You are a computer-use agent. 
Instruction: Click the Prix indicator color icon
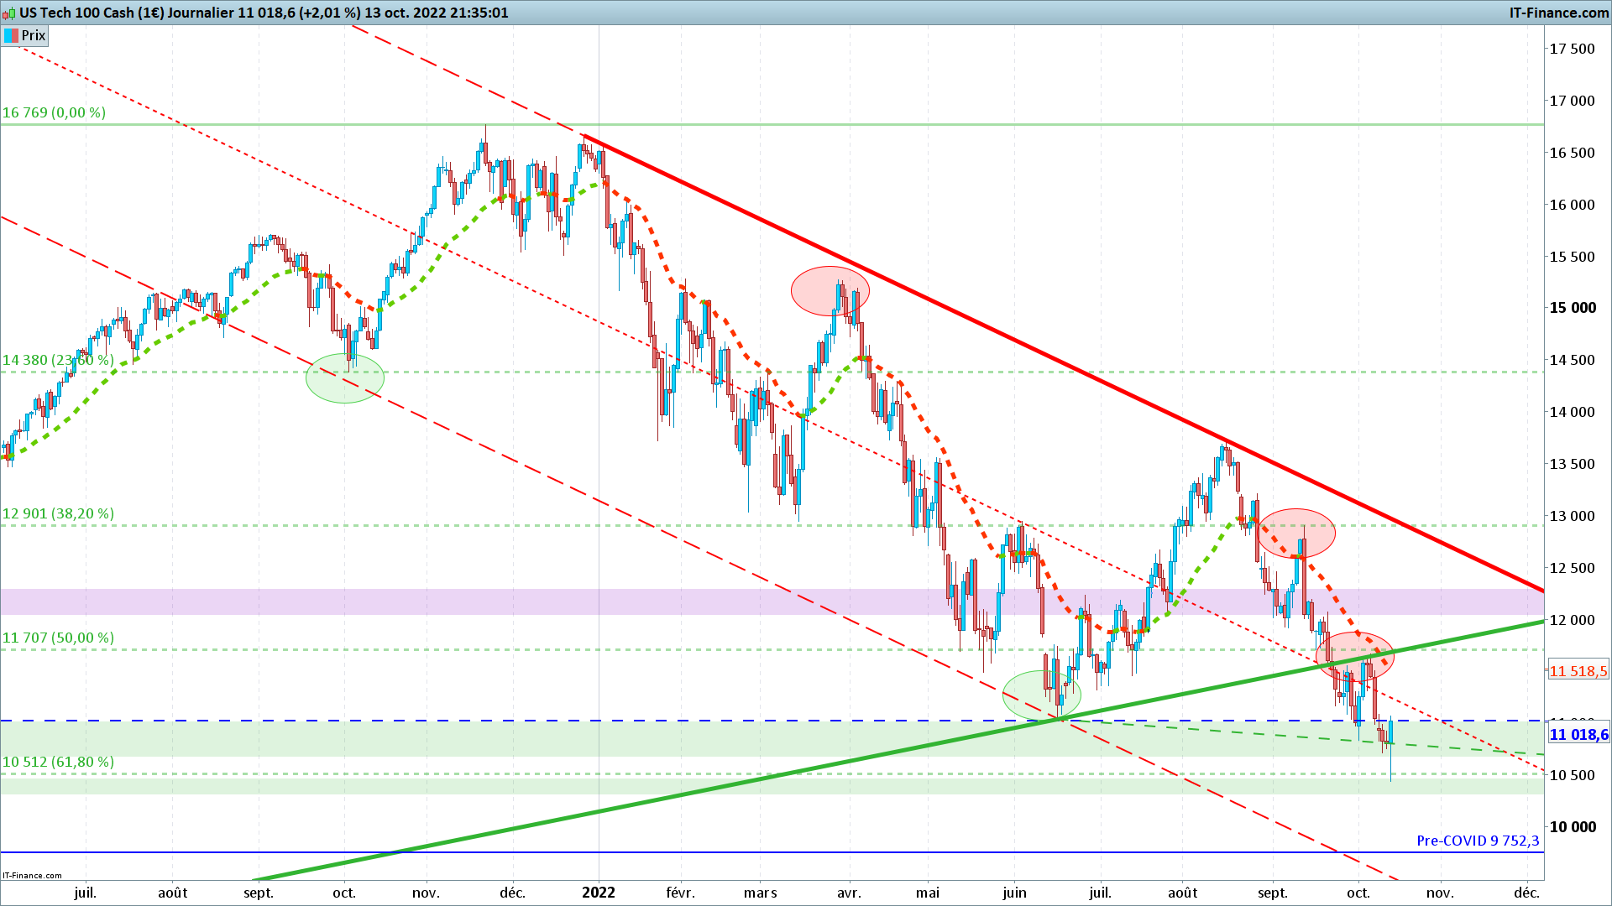[11, 35]
